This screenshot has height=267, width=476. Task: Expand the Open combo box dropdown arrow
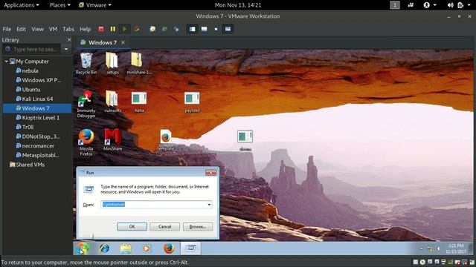click(209, 205)
